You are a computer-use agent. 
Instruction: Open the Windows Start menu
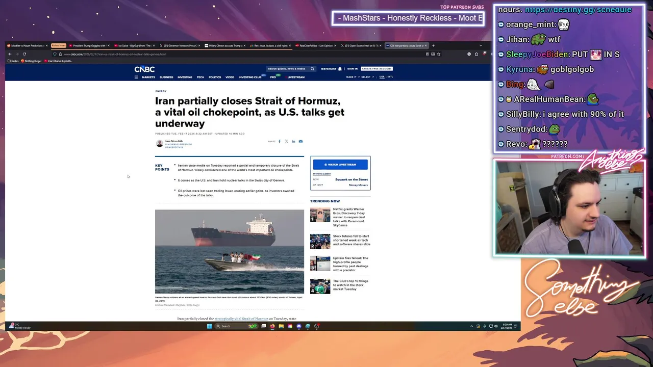coord(209,326)
